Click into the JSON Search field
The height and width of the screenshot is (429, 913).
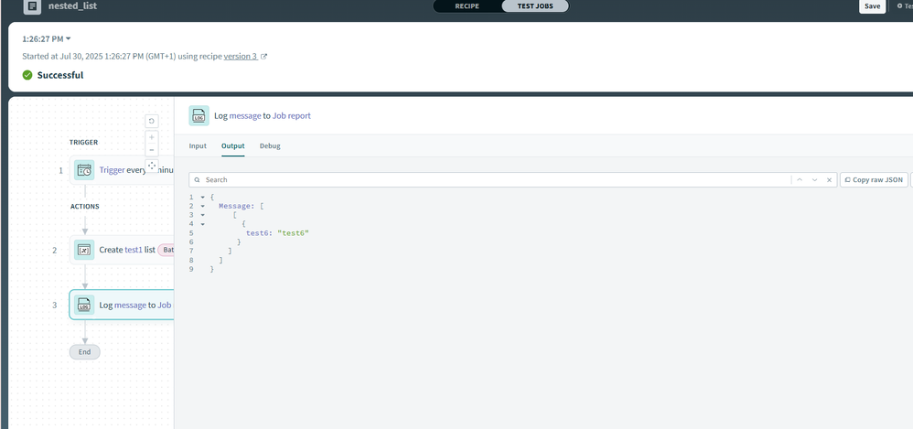pos(489,180)
